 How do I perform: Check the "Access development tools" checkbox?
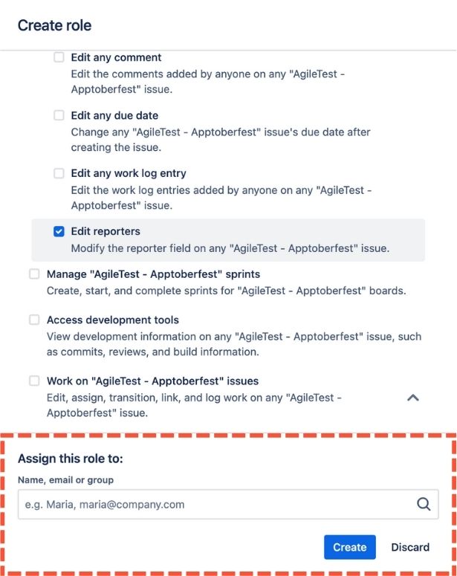coord(35,320)
